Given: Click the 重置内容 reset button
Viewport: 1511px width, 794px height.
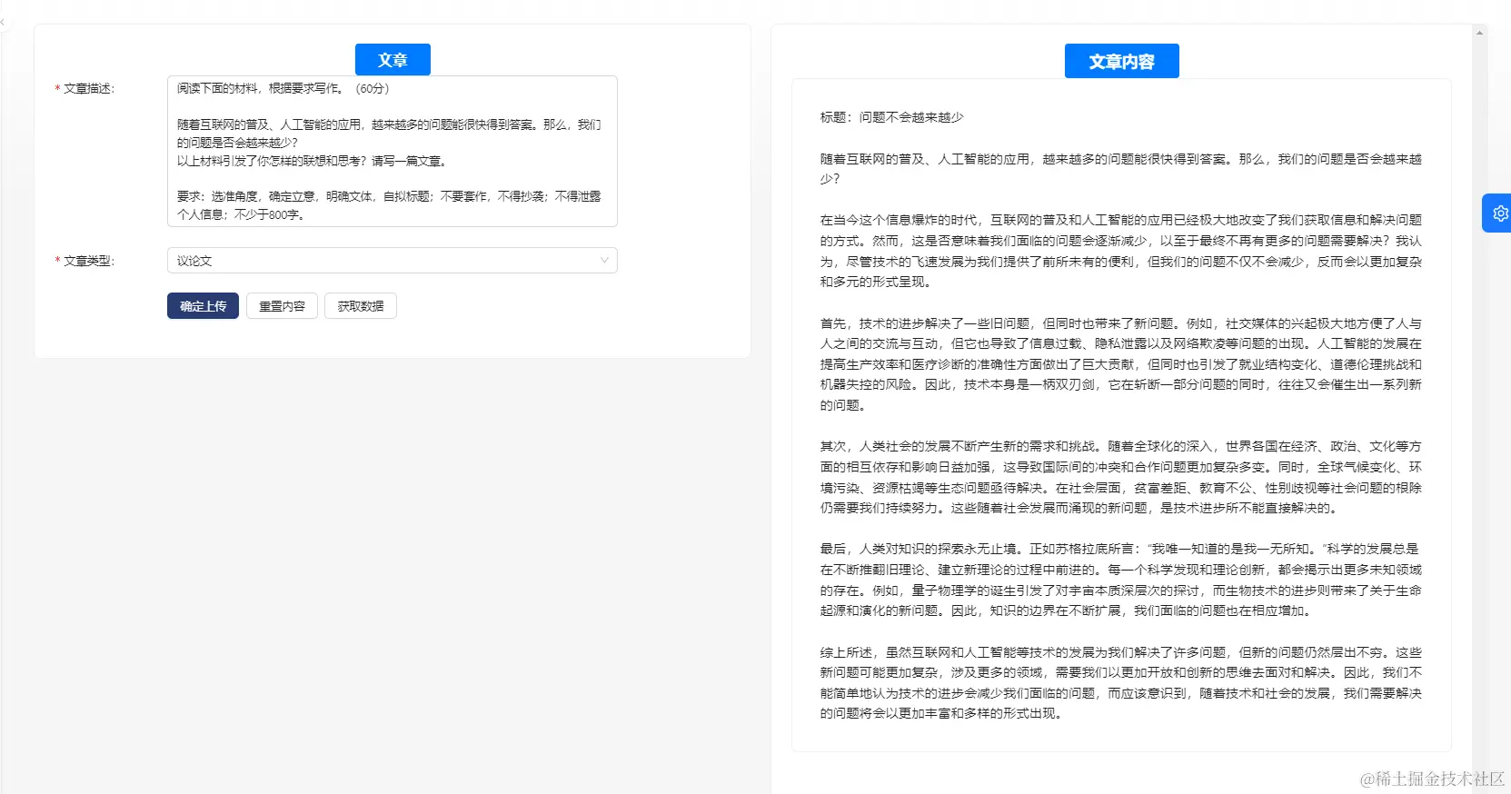Looking at the screenshot, I should (282, 306).
